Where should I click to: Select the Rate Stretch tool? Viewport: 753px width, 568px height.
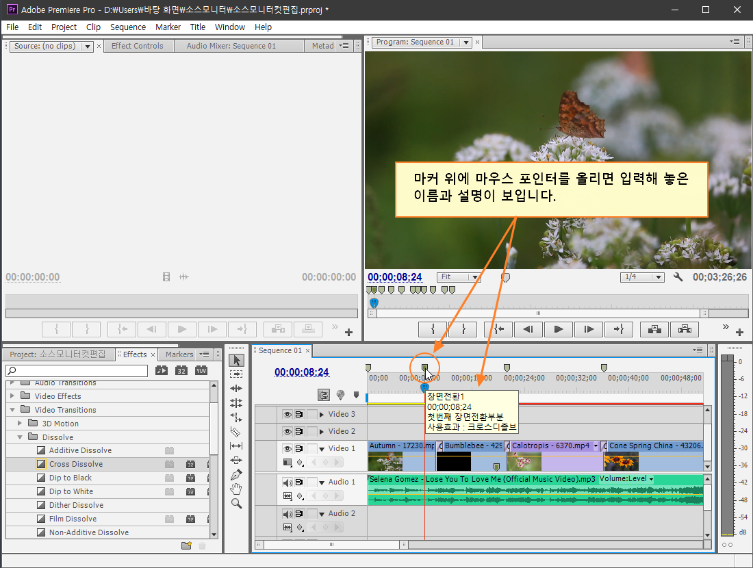(236, 417)
